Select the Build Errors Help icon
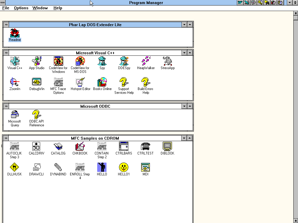 pos(146,82)
